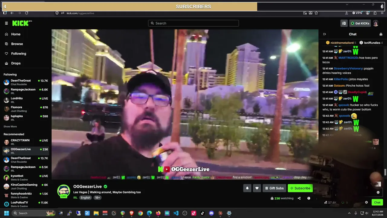Open Following in the sidebar

pyautogui.click(x=26, y=54)
